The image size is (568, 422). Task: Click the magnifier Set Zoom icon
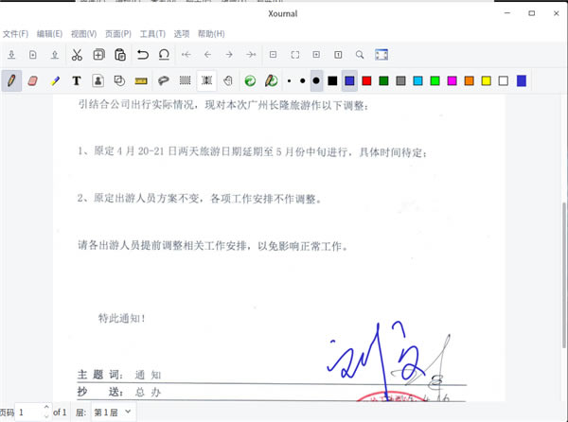coord(360,55)
